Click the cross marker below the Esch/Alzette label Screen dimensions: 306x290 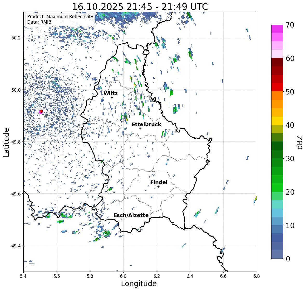click(x=122, y=220)
